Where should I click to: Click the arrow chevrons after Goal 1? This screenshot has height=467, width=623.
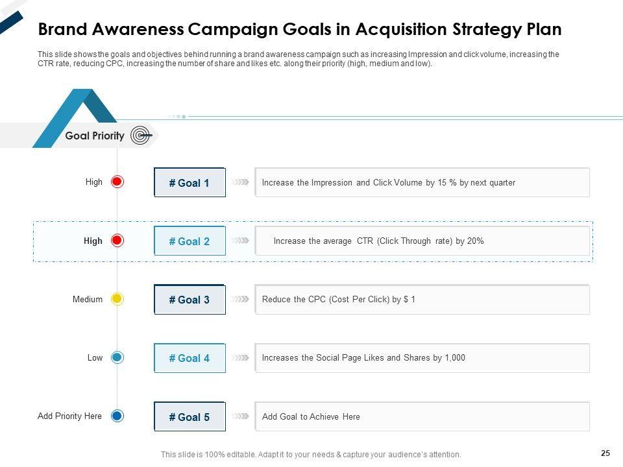pos(241,182)
